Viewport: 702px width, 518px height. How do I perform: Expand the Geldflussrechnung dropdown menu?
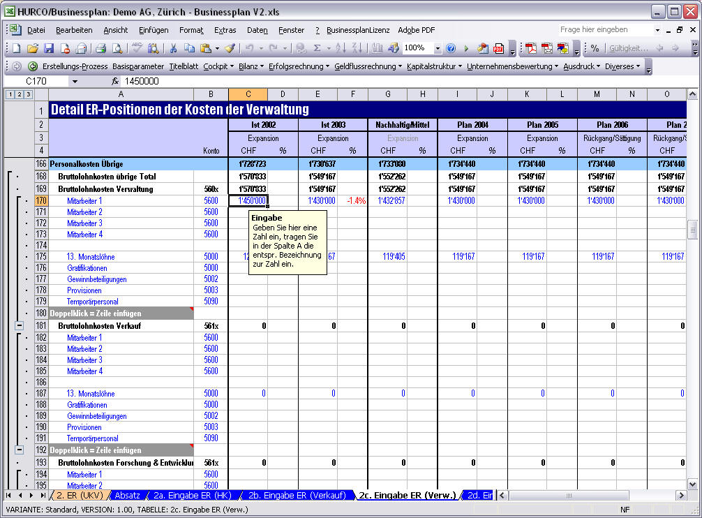(x=368, y=66)
